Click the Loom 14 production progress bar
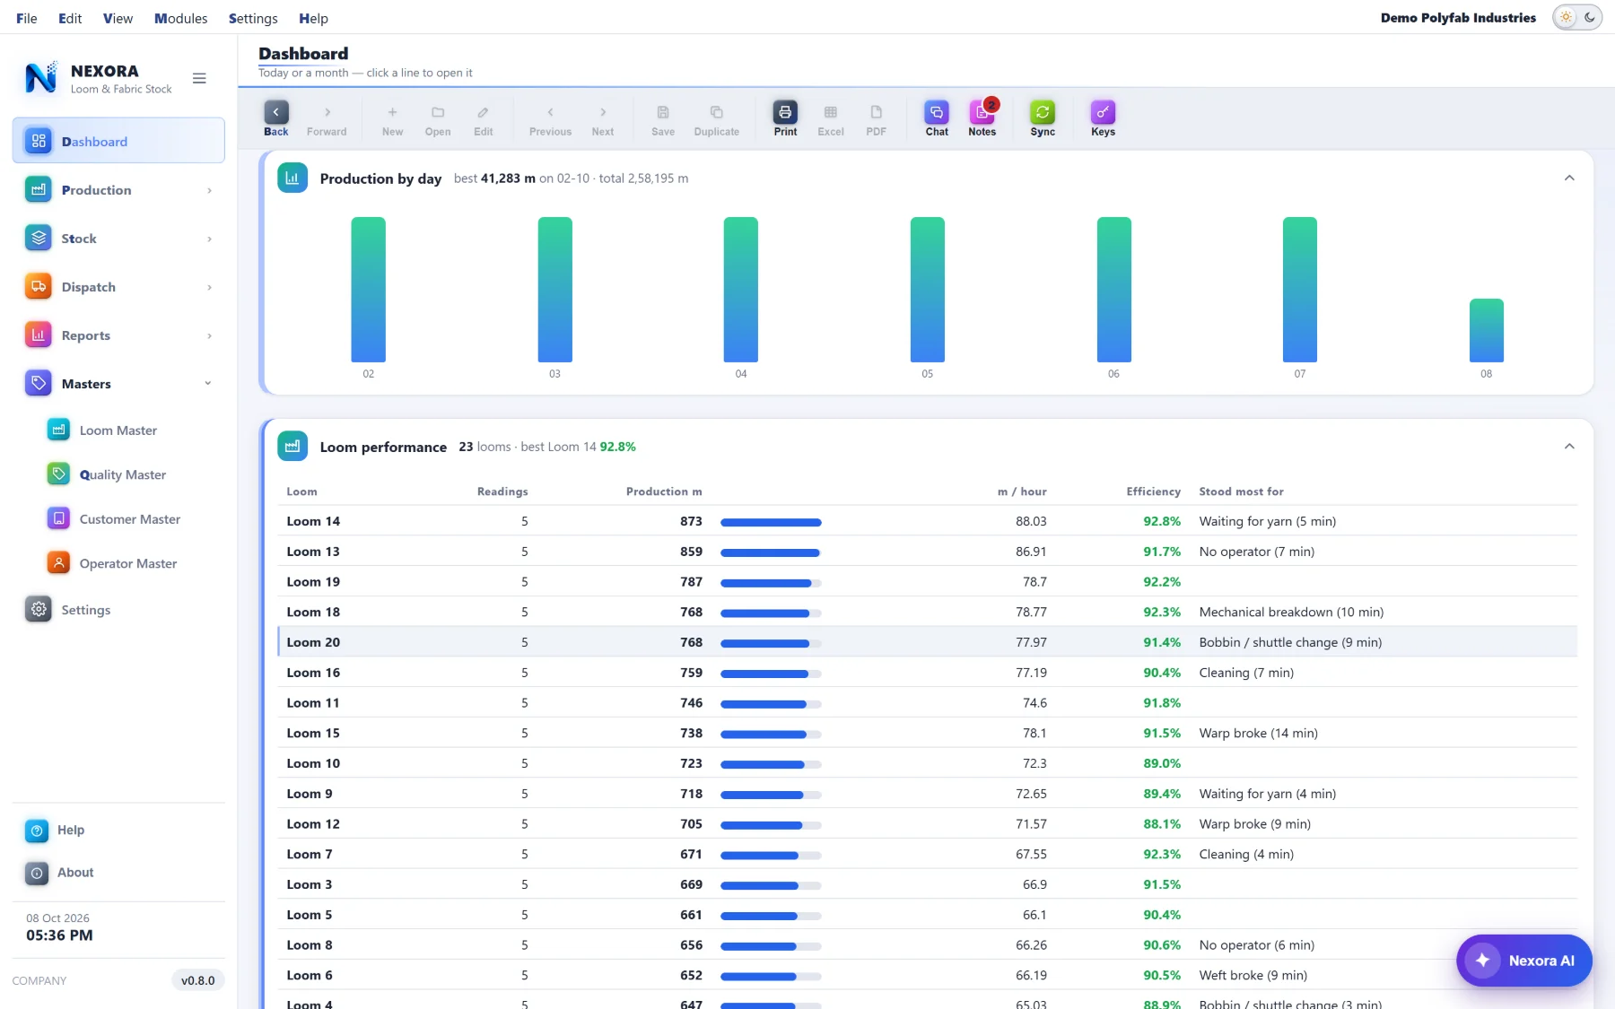 coord(771,522)
